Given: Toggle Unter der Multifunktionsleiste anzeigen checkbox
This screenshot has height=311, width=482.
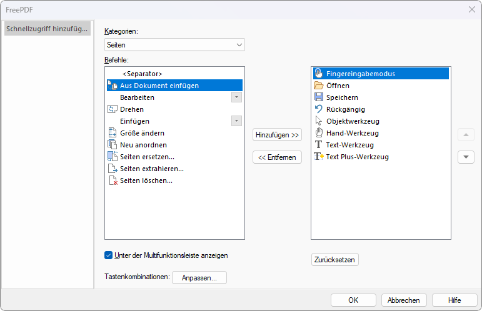Looking at the screenshot, I should [x=109, y=255].
